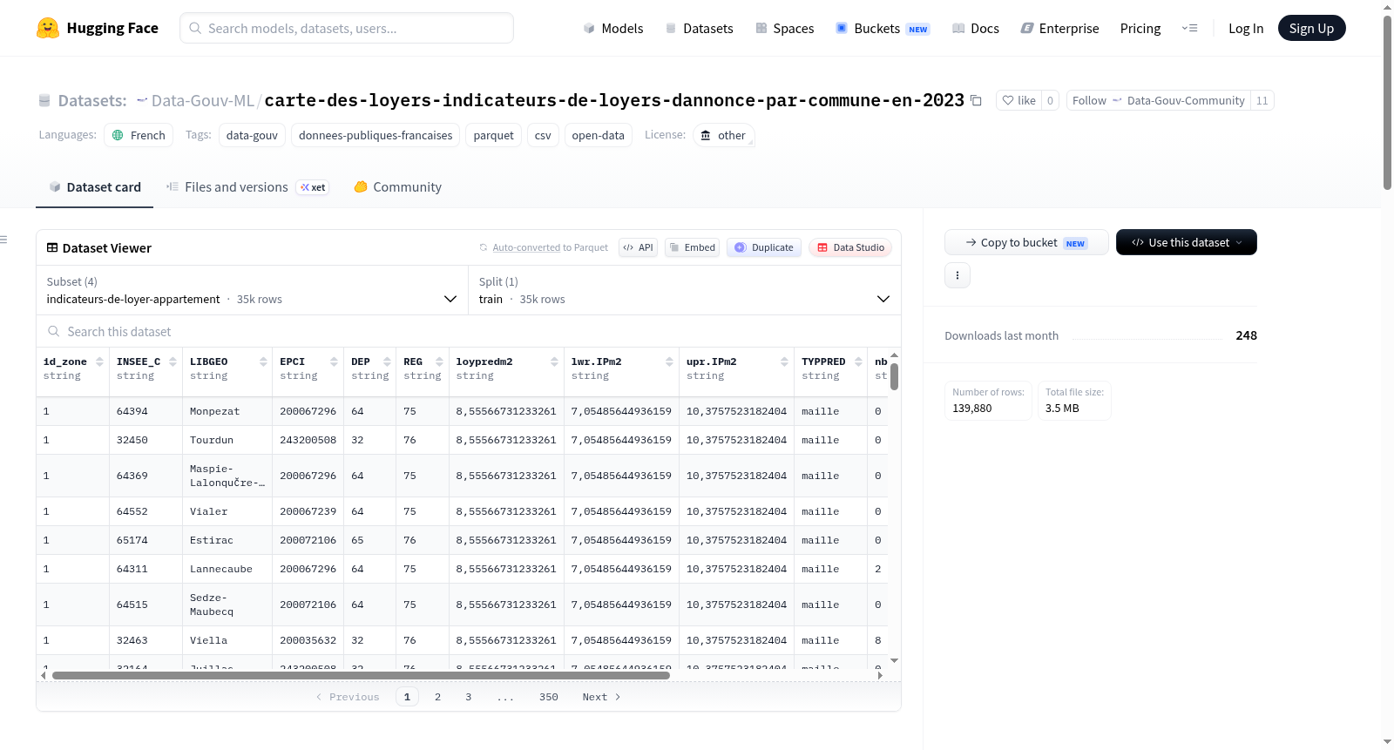Select the open-data tag
This screenshot has height=750, width=1394.
(x=598, y=135)
